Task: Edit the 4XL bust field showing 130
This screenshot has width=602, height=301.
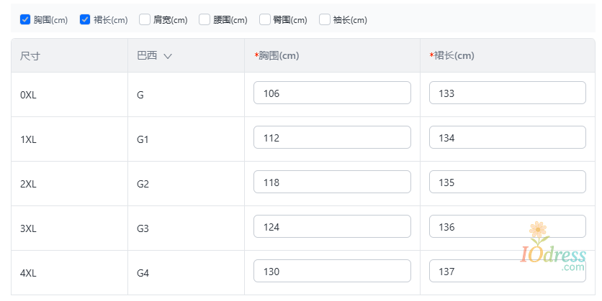Action: [332, 271]
